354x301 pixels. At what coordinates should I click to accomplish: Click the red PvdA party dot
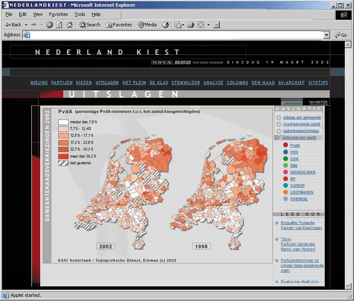pos(285,145)
